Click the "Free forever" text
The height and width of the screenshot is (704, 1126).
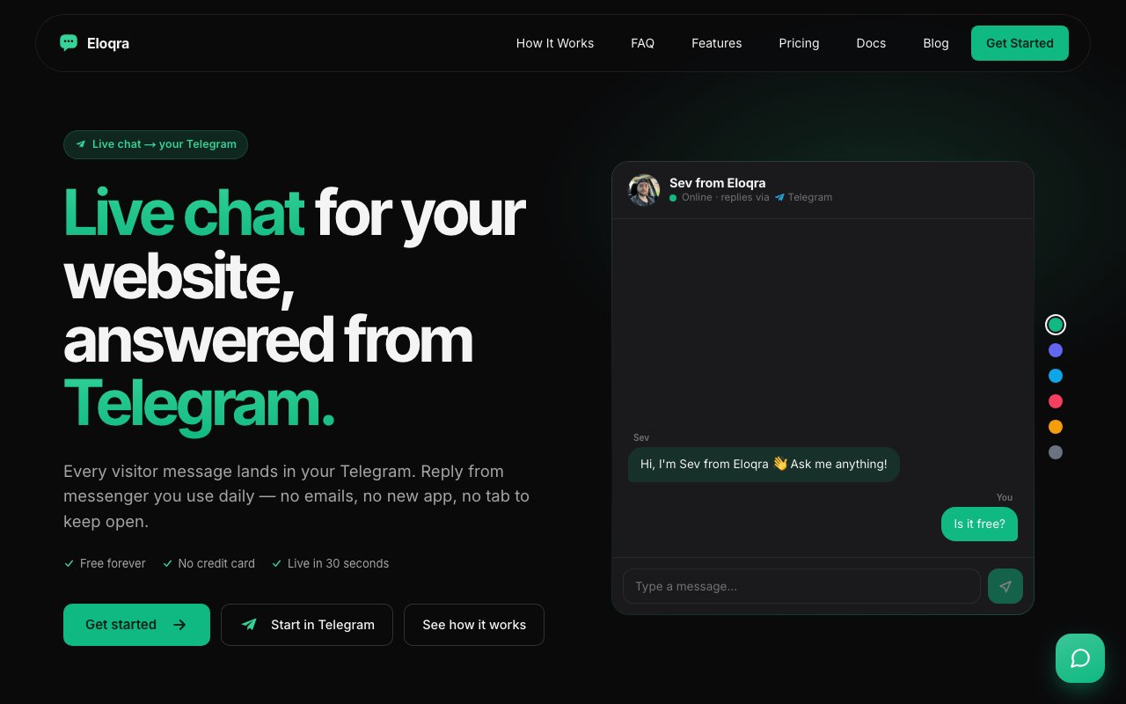tap(113, 563)
